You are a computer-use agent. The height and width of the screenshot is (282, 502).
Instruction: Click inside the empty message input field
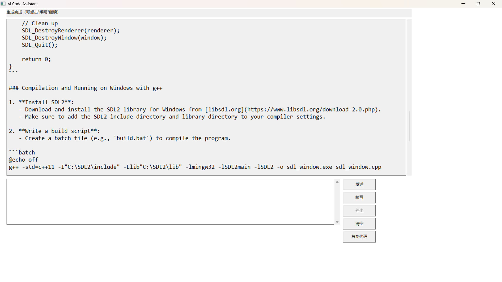click(170, 202)
